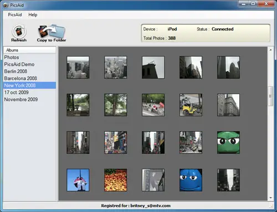This screenshot has width=277, height=212.
Task: Open the Help menu
Action: [x=33, y=15]
